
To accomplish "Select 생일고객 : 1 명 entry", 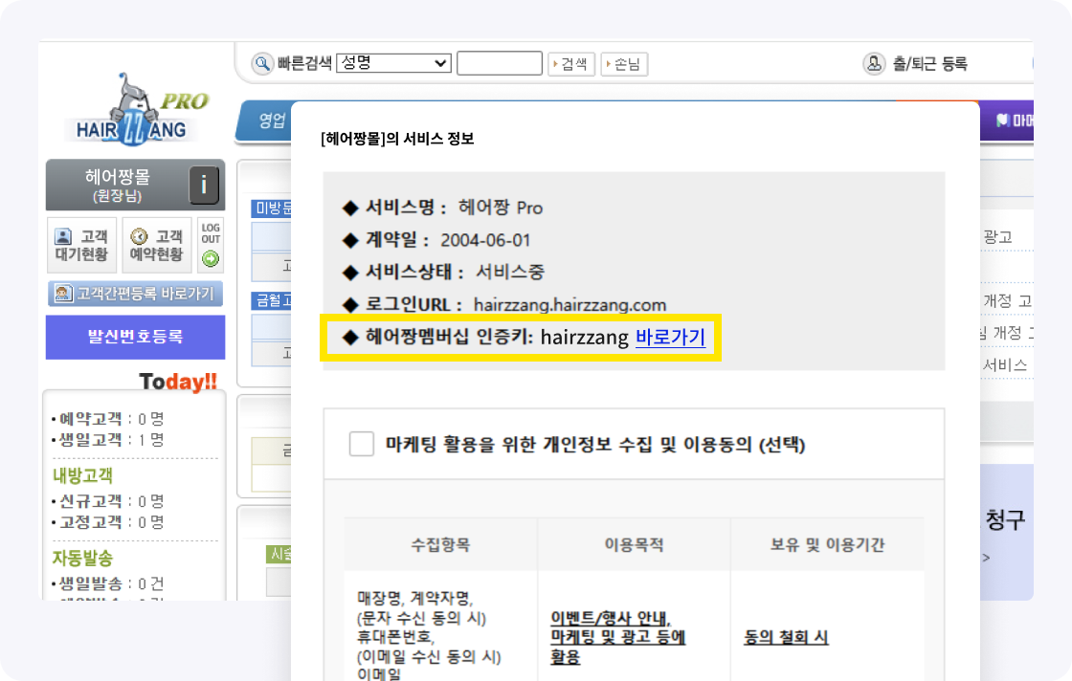I will pyautogui.click(x=108, y=439).
